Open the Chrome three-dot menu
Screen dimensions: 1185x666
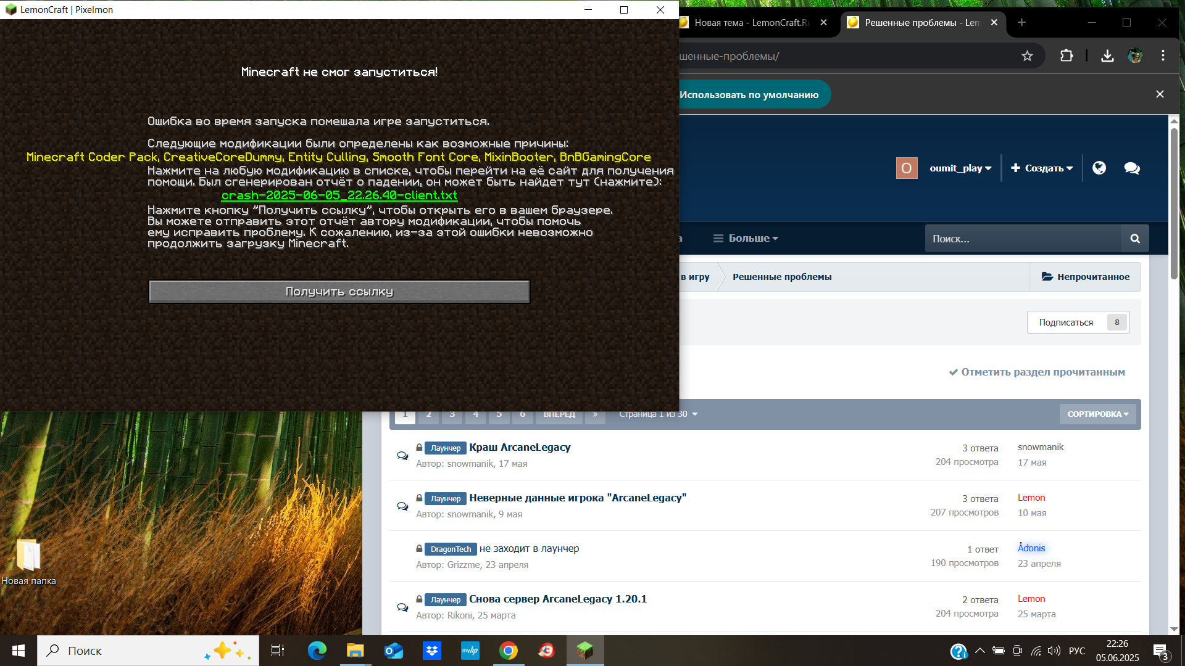1163,56
